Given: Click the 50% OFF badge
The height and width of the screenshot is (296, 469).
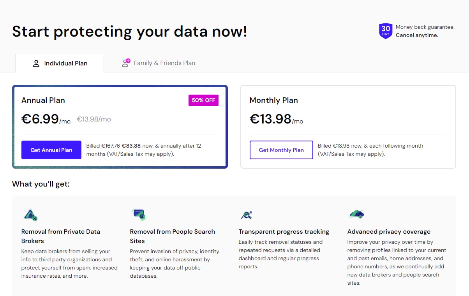Looking at the screenshot, I should [203, 100].
